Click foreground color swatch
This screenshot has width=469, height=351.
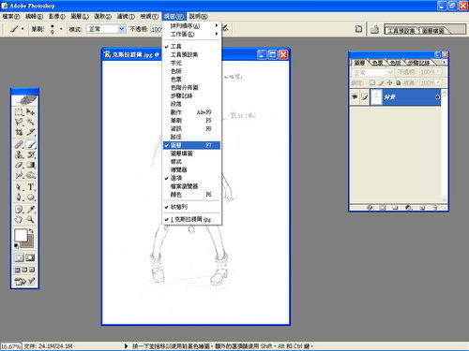pos(21,236)
